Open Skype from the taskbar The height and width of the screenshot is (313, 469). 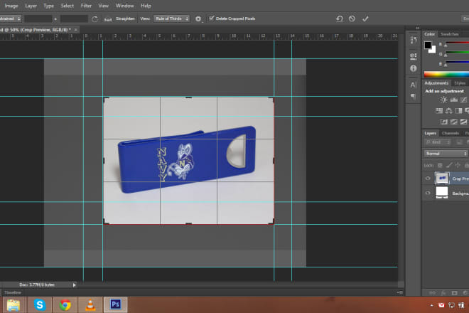[40, 305]
